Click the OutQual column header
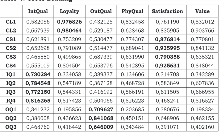221x133 pixels. tap(101, 11)
